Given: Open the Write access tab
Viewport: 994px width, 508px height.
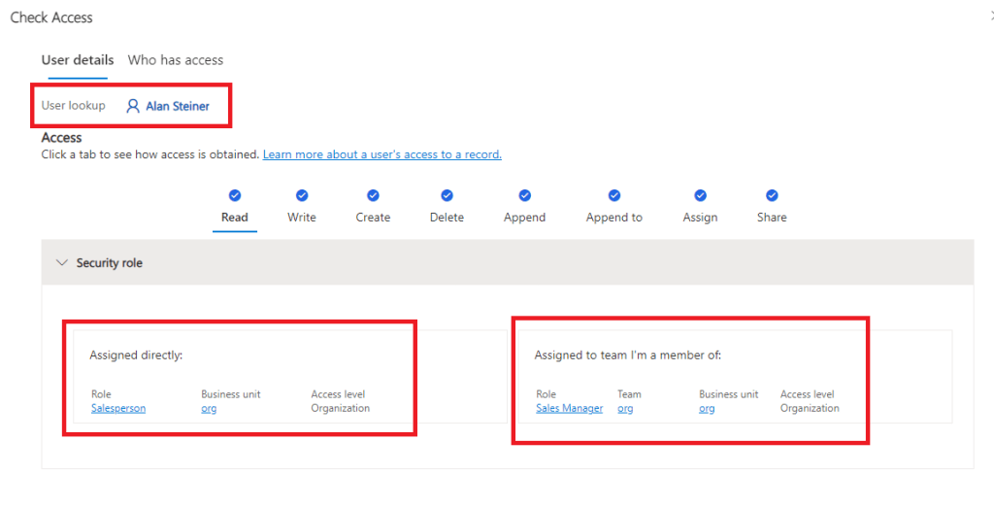Looking at the screenshot, I should (x=302, y=218).
